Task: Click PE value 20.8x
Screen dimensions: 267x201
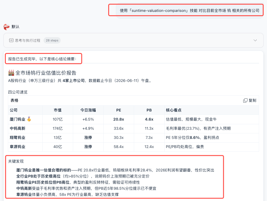Action: coord(119,119)
